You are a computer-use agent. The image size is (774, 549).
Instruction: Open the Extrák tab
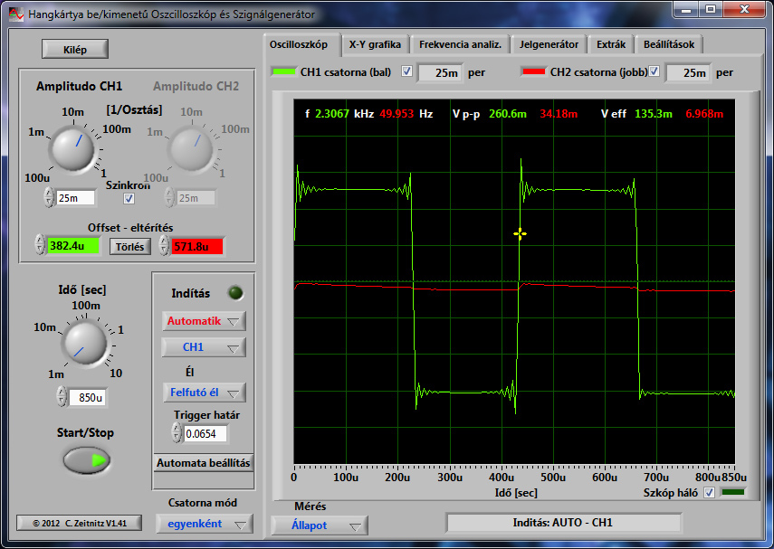pyautogui.click(x=611, y=44)
